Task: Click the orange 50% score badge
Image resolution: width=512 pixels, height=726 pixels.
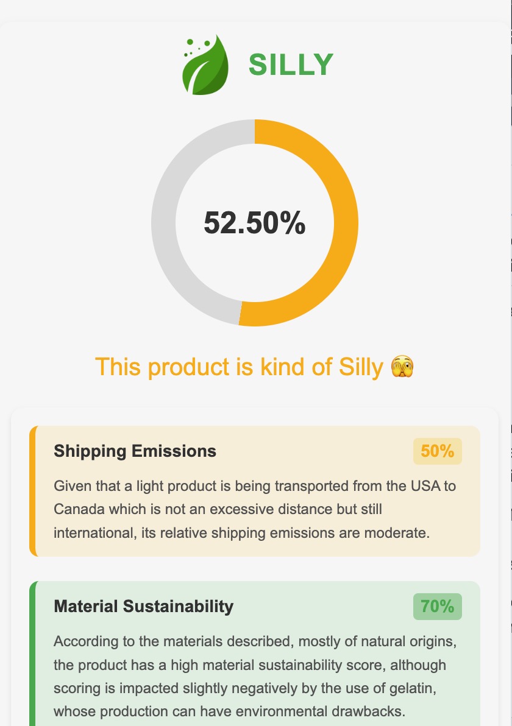Action: [437, 451]
